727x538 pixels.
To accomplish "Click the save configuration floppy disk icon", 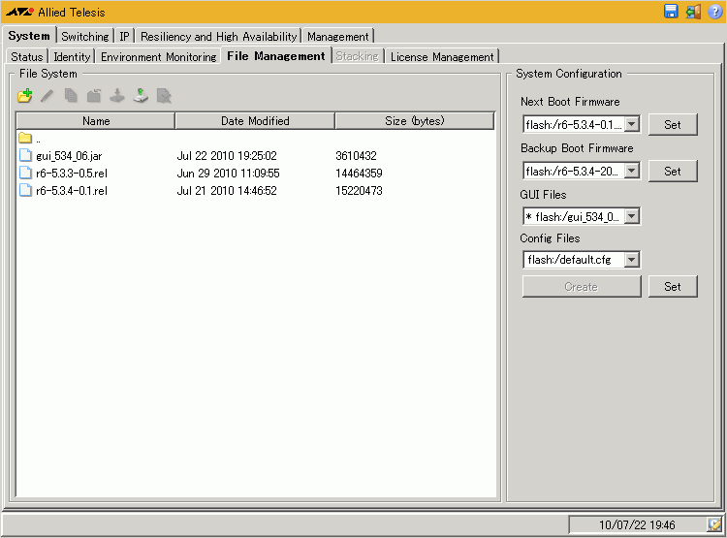I will tap(671, 12).
